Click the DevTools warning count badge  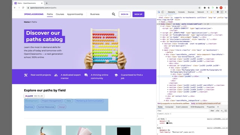212,12
